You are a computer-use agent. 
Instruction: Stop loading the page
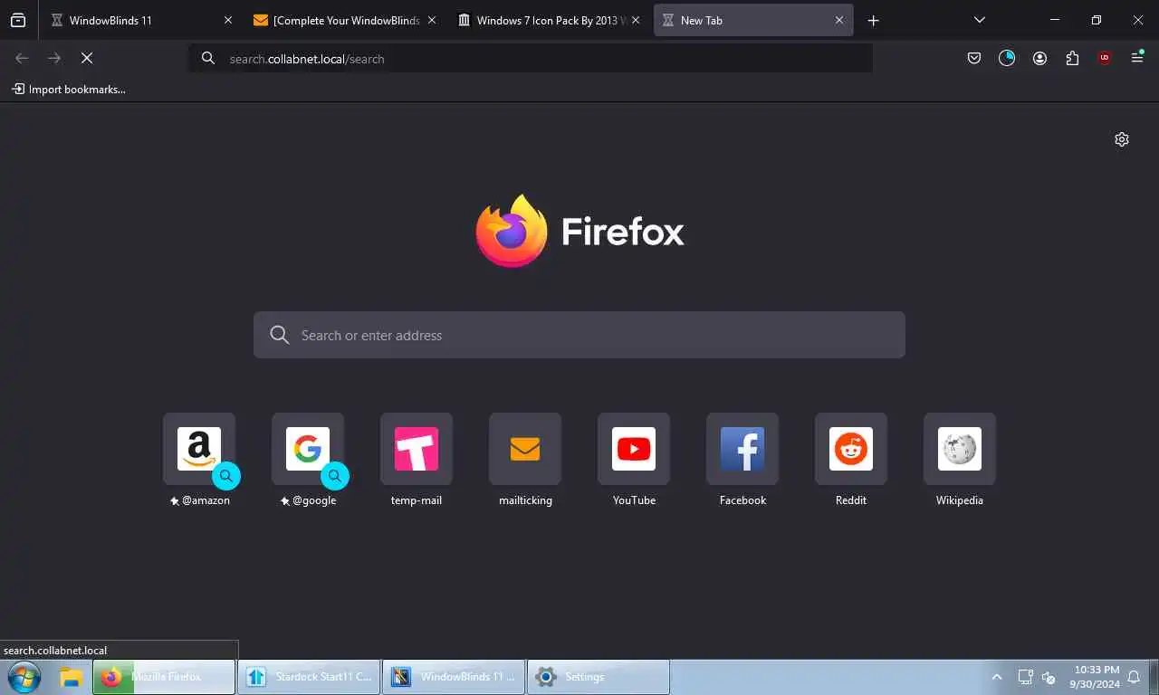87,58
